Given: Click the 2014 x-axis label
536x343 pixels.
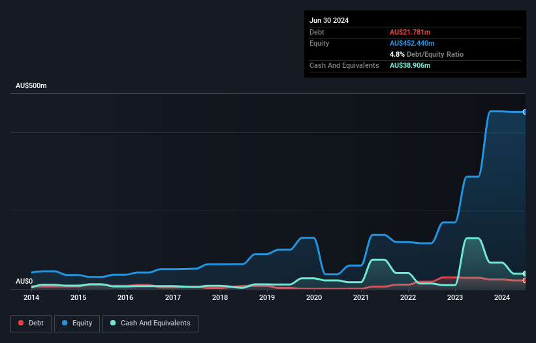Looking at the screenshot, I should 31,297.
